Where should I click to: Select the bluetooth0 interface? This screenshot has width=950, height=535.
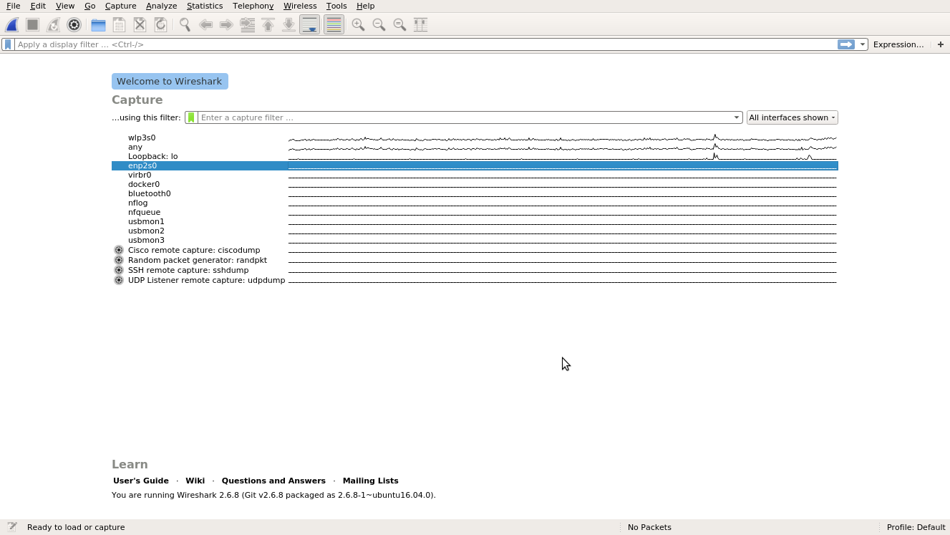pyautogui.click(x=475, y=193)
